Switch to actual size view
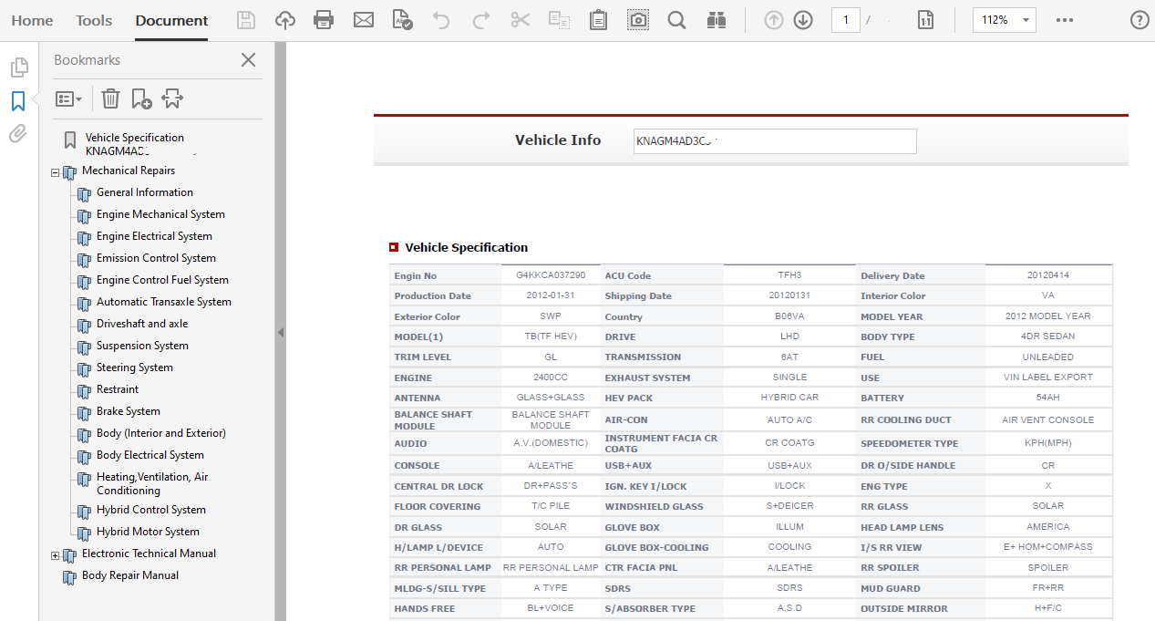The image size is (1155, 621). [x=925, y=19]
